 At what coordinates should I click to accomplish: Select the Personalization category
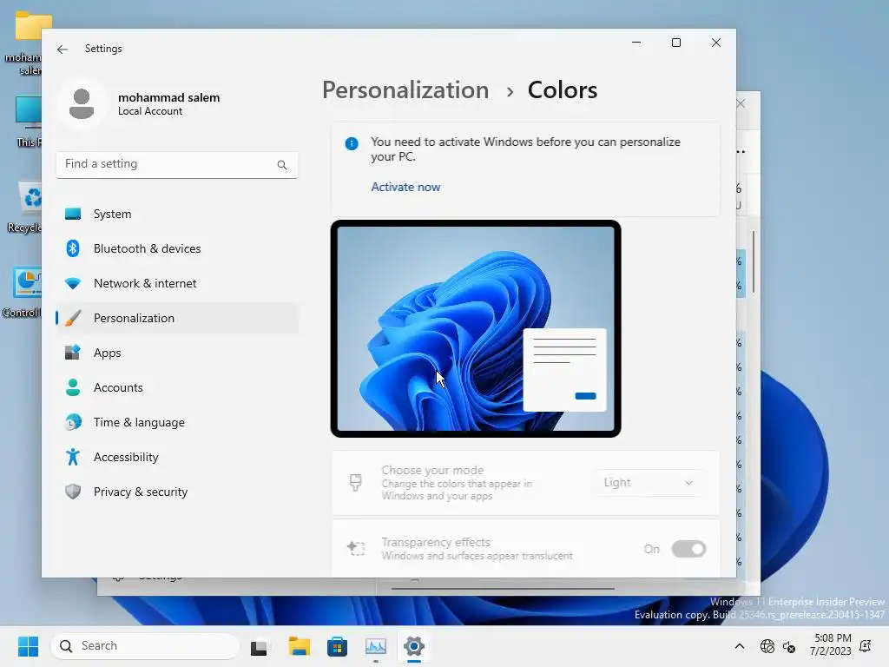(x=177, y=318)
